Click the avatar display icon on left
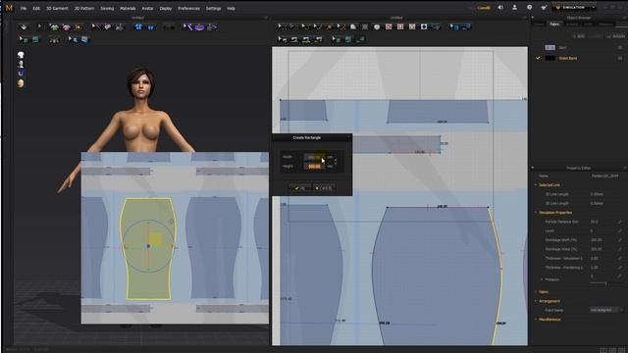Screen dimensions: 628x353 21,64
